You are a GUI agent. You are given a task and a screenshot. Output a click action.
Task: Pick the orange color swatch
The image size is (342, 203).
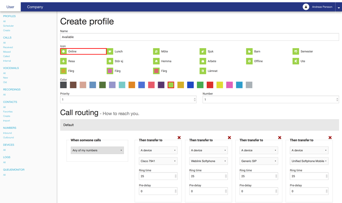pos(132,85)
